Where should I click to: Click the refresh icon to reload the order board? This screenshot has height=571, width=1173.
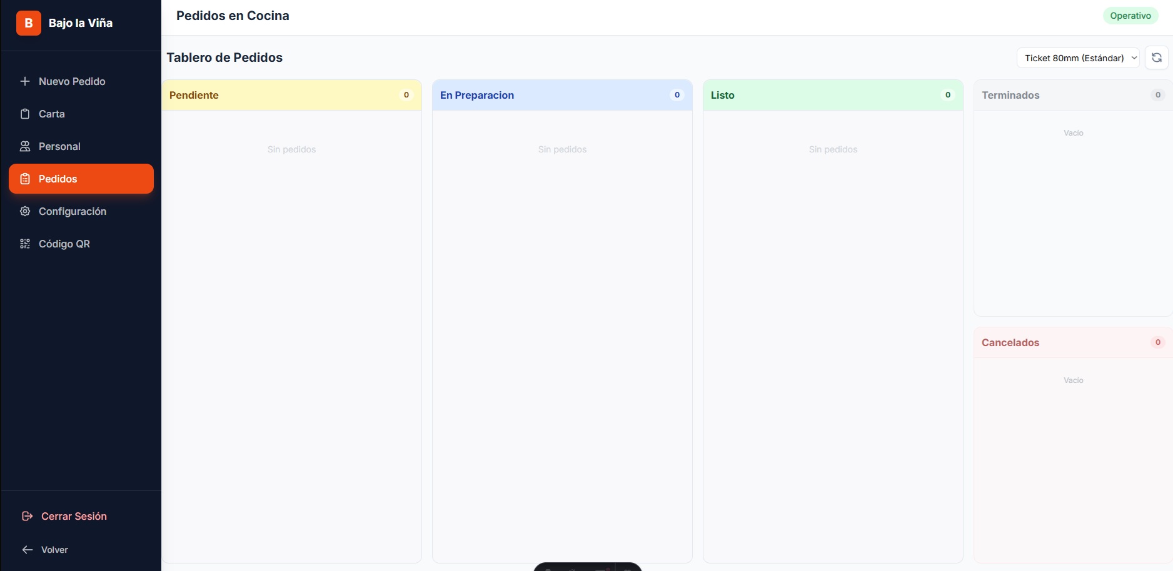click(1157, 57)
